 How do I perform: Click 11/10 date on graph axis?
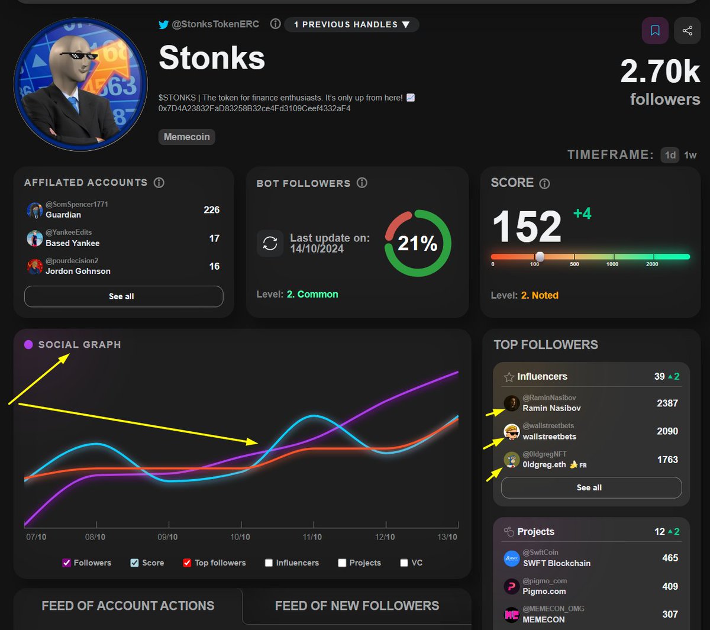[312, 537]
